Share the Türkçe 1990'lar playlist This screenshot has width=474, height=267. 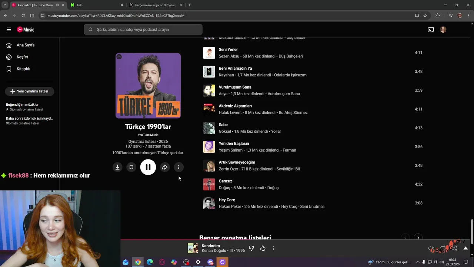165,167
